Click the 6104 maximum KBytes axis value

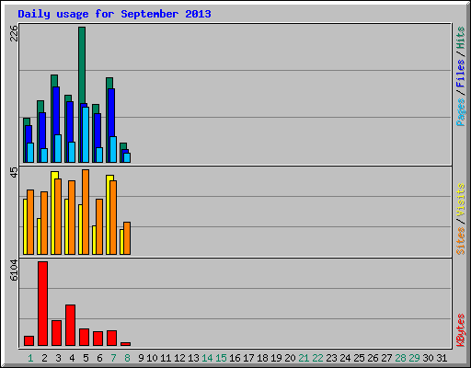coord(14,270)
